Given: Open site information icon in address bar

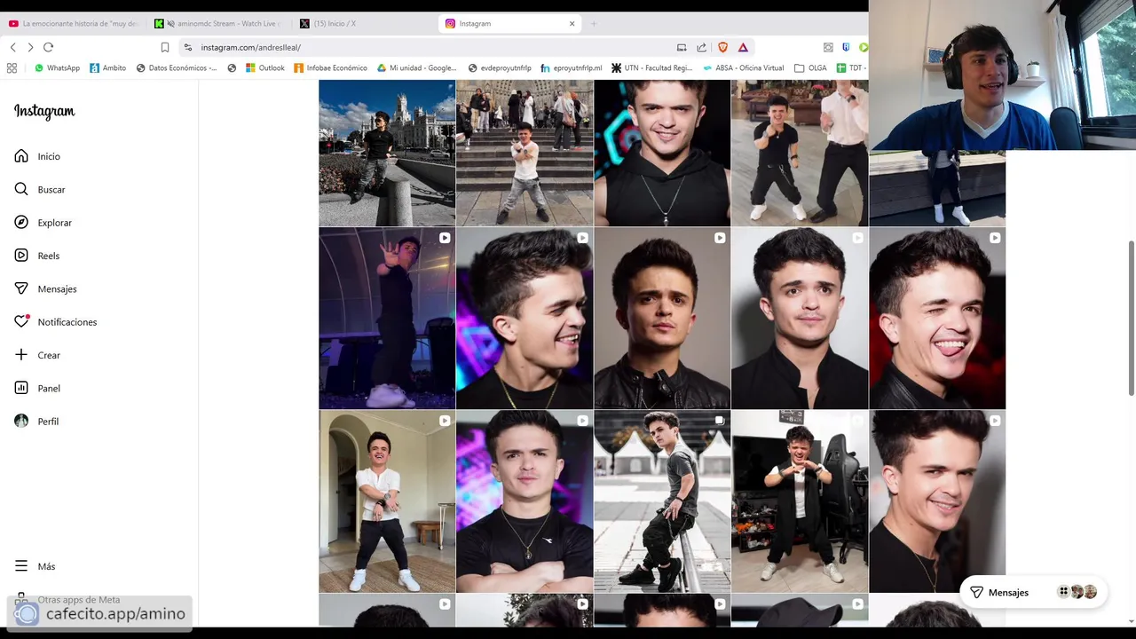Looking at the screenshot, I should click(x=187, y=47).
